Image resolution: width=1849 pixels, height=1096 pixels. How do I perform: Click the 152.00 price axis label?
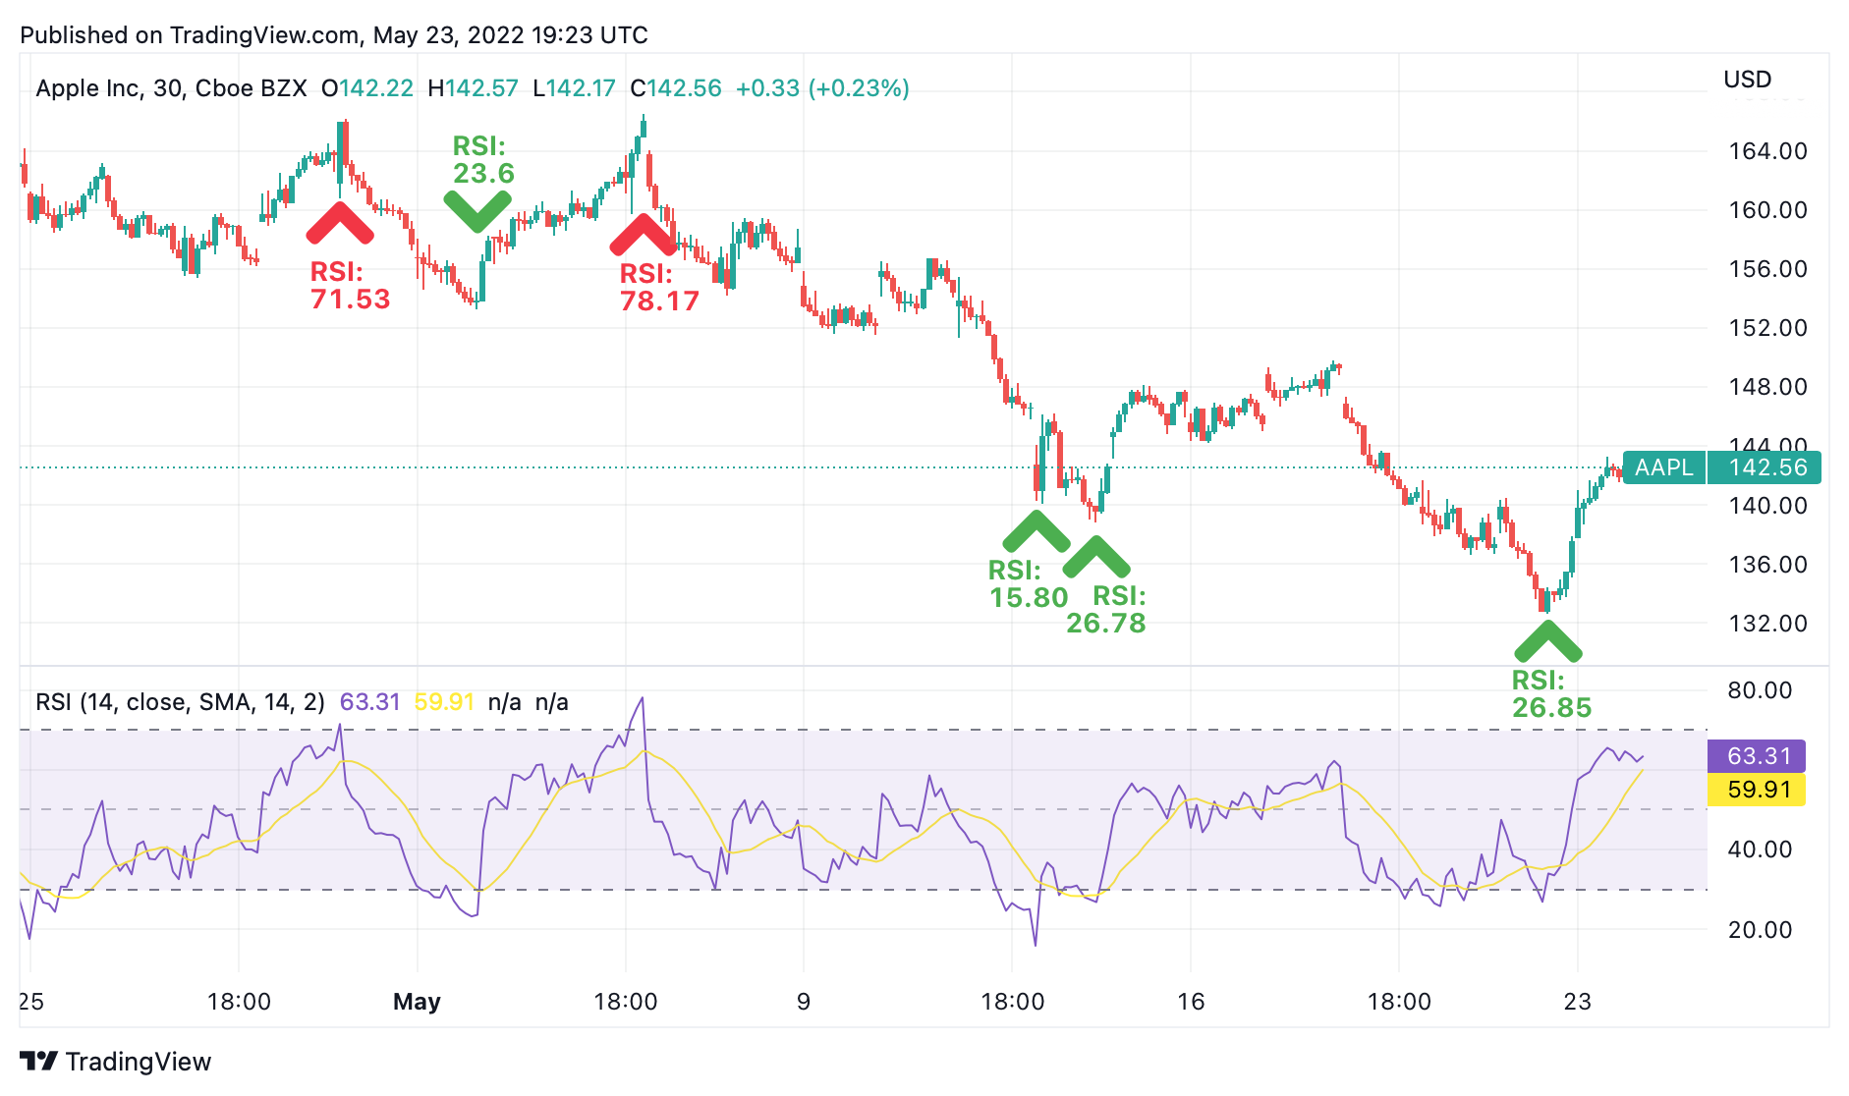1767,328
